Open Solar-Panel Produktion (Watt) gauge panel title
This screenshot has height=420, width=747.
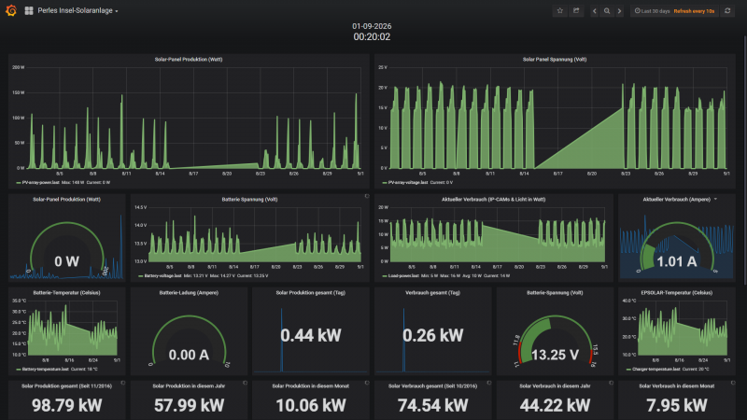pyautogui.click(x=66, y=200)
